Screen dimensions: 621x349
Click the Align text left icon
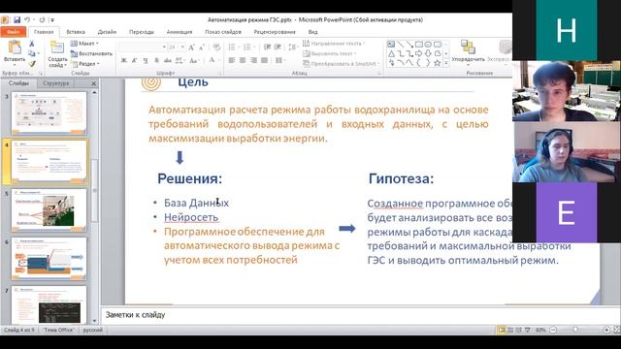coord(232,60)
